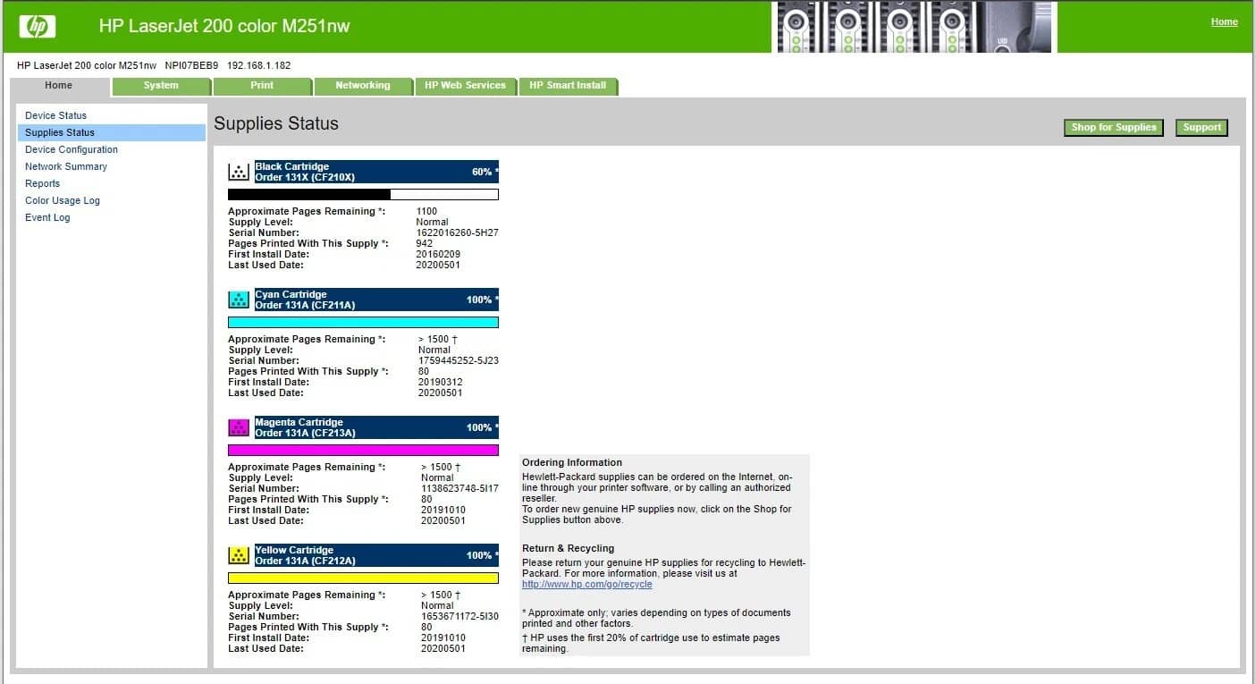This screenshot has width=1256, height=684.
Task: Click the Magenta Cartridge CF213A header
Action: [376, 427]
